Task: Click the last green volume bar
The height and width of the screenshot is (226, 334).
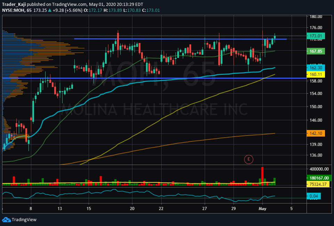Action: (275, 182)
